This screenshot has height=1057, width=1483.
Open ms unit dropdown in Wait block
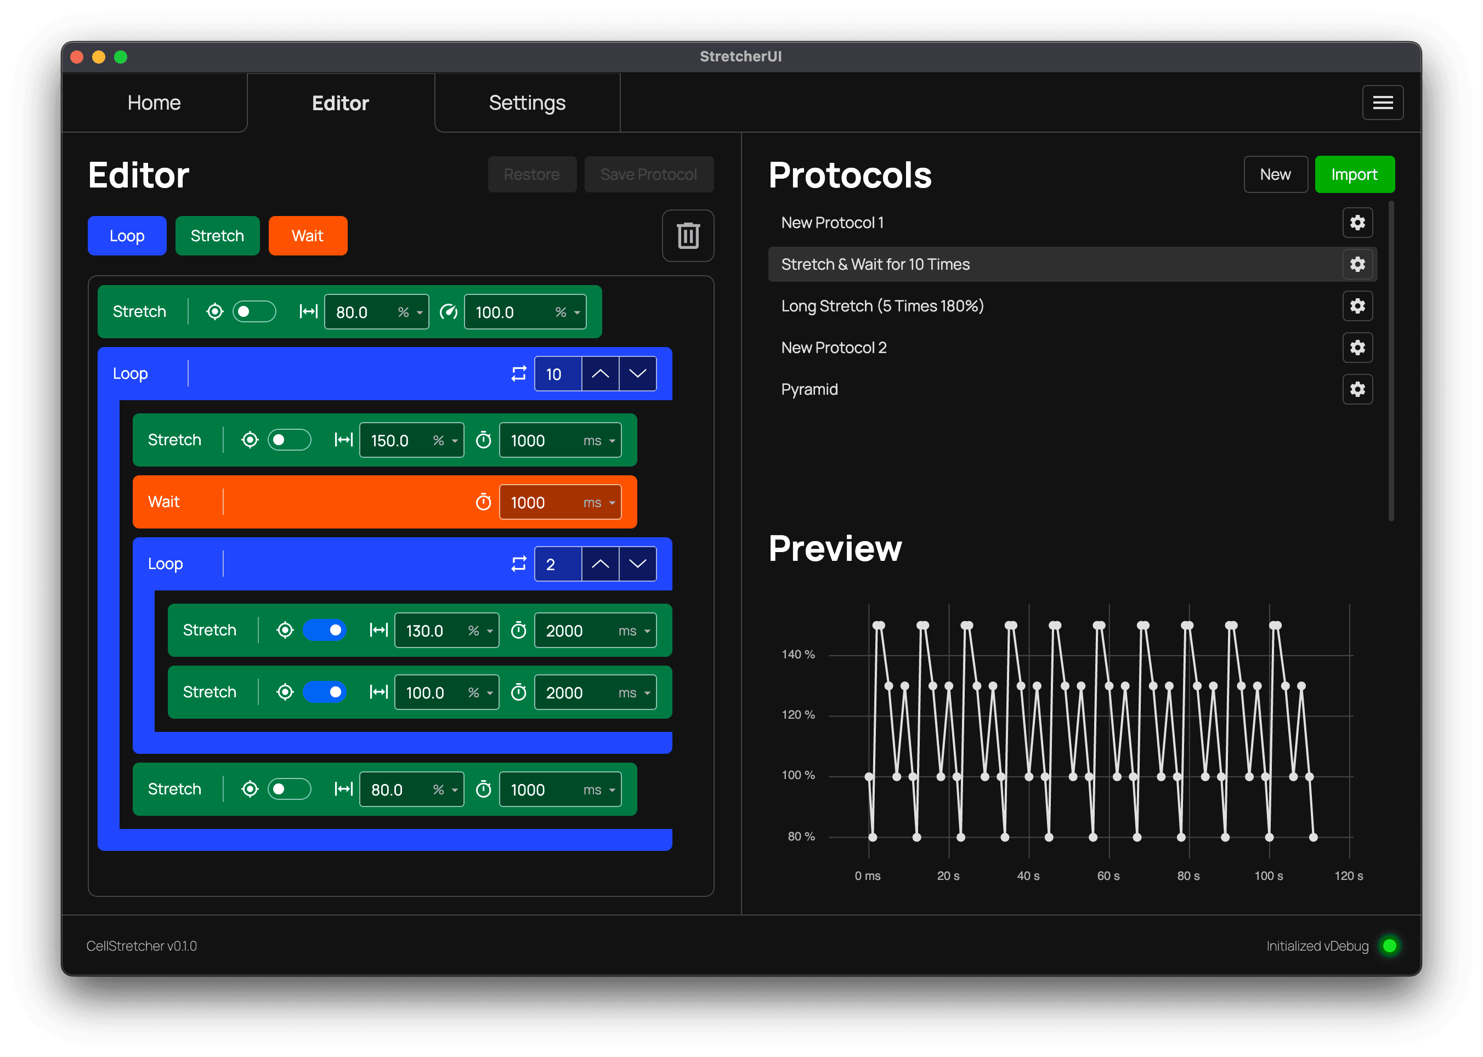click(x=599, y=503)
